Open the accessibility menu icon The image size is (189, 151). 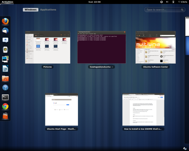point(161,2)
